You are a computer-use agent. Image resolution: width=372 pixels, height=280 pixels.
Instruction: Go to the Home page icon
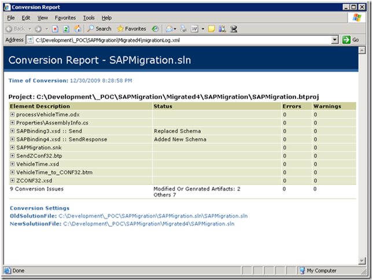click(77, 28)
